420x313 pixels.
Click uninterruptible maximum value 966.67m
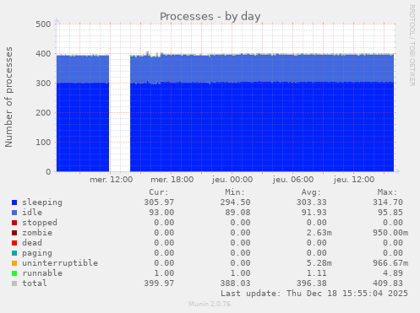(x=390, y=263)
